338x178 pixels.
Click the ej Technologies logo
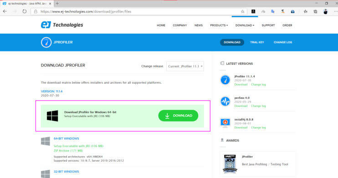coord(62,25)
